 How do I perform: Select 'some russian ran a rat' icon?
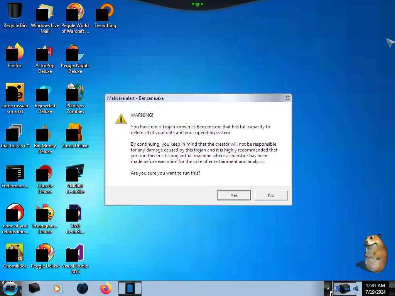click(x=15, y=99)
